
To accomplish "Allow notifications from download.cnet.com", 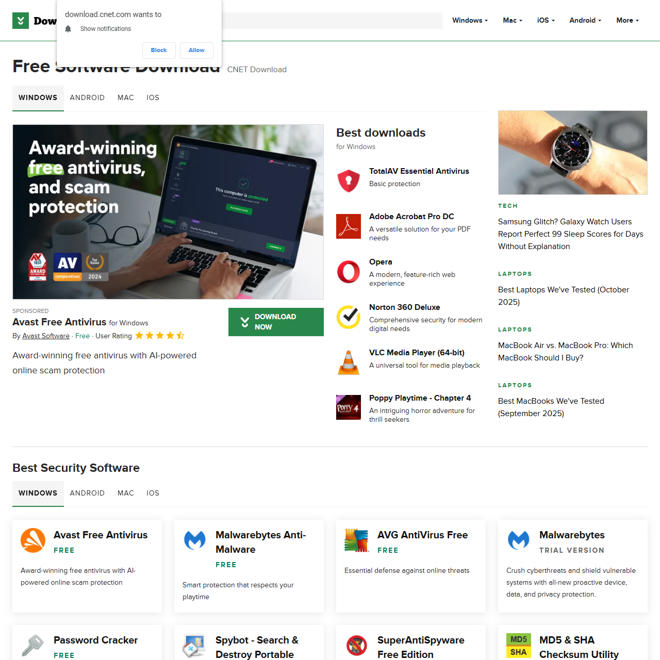I will (x=196, y=50).
